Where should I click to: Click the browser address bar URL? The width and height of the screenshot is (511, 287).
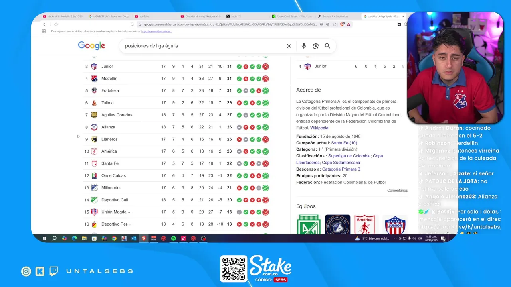pos(230,24)
